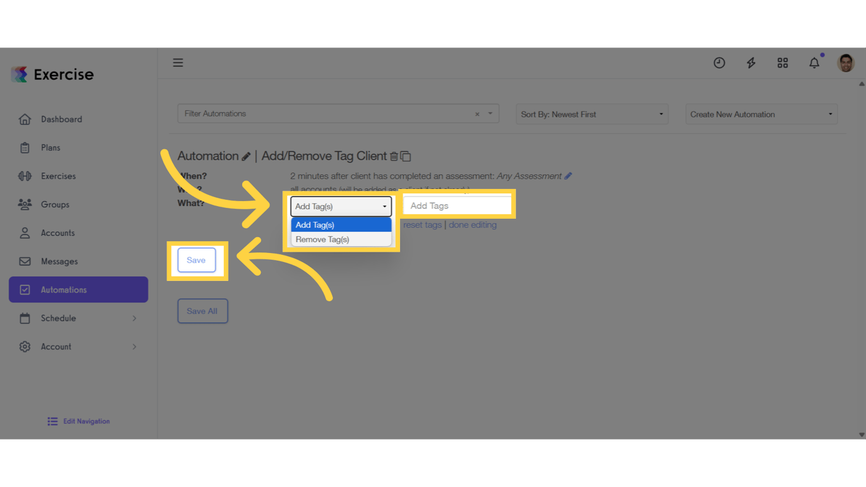Go to the Dashboard menu item
The width and height of the screenshot is (866, 487).
(x=61, y=119)
